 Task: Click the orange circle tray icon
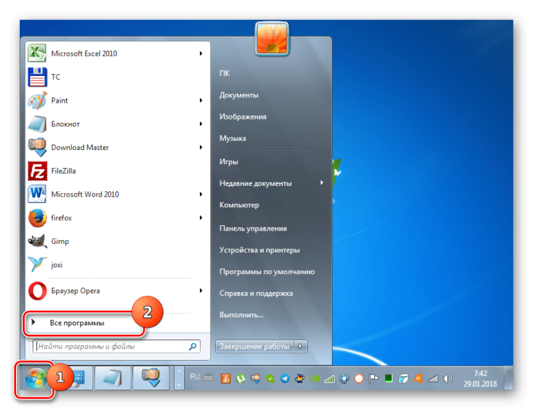coord(359,379)
